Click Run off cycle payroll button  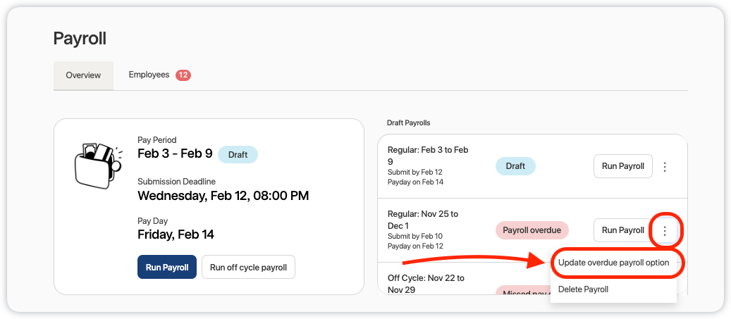point(248,268)
